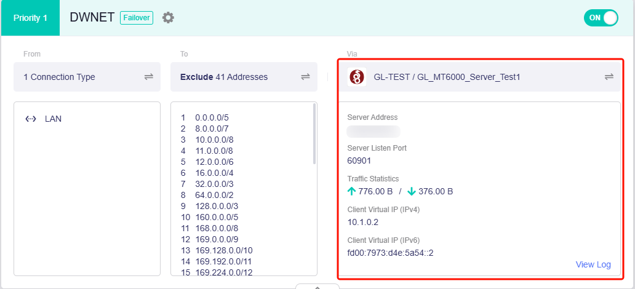Viewport: 635px width, 289px height.
Task: Click the blurred Server Address value
Action: click(x=373, y=131)
